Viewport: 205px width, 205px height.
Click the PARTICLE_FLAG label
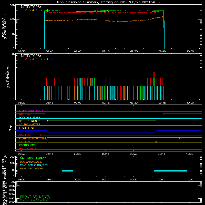29,138
